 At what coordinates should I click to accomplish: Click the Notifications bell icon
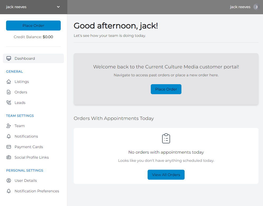pyautogui.click(x=9, y=136)
